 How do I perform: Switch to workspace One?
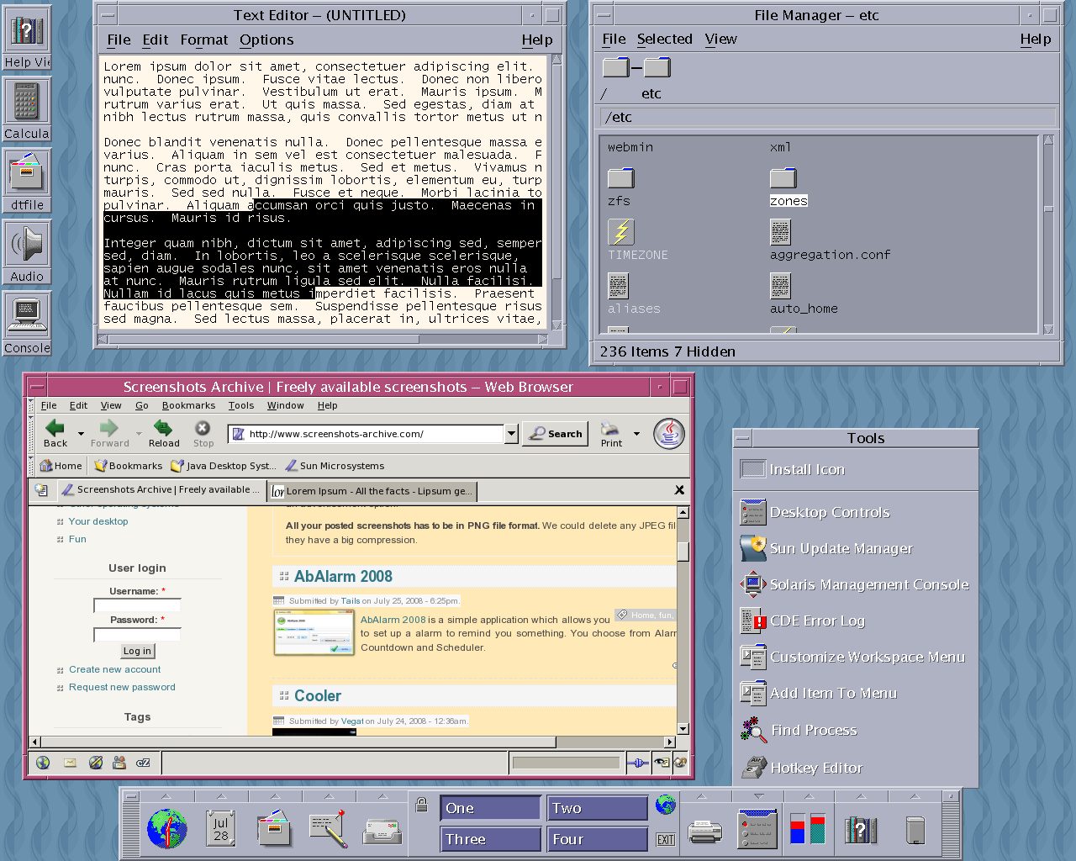(490, 808)
